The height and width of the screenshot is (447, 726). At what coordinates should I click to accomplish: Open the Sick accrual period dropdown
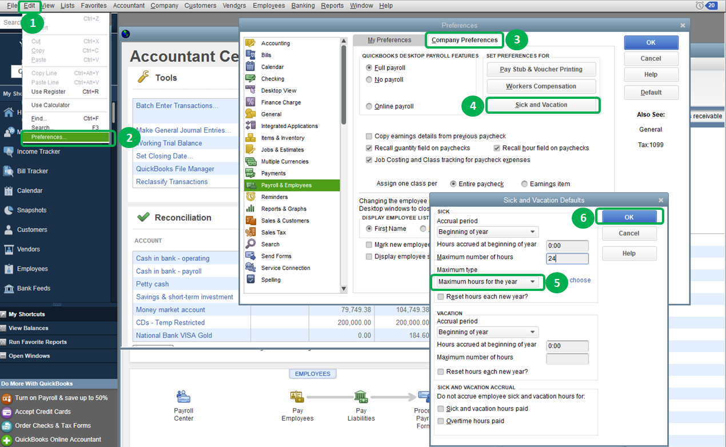[488, 232]
